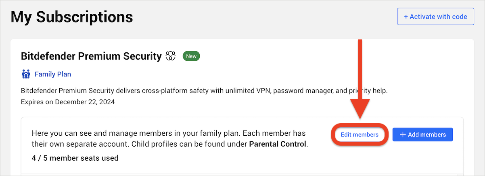The width and height of the screenshot is (485, 176).
Task: Click the plus icon beside Activate with code
Action: (406, 17)
